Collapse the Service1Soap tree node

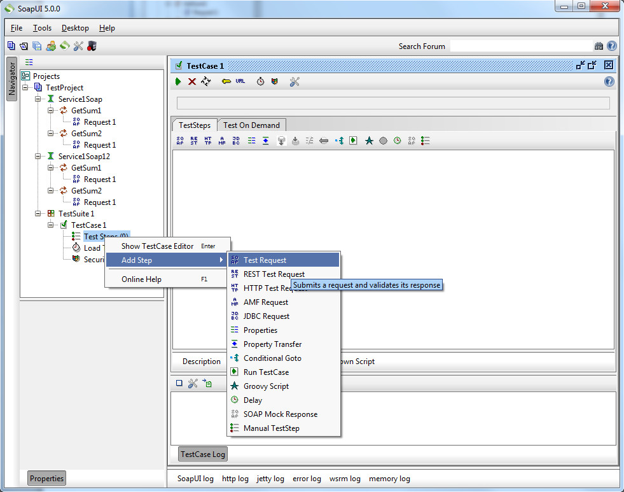38,99
